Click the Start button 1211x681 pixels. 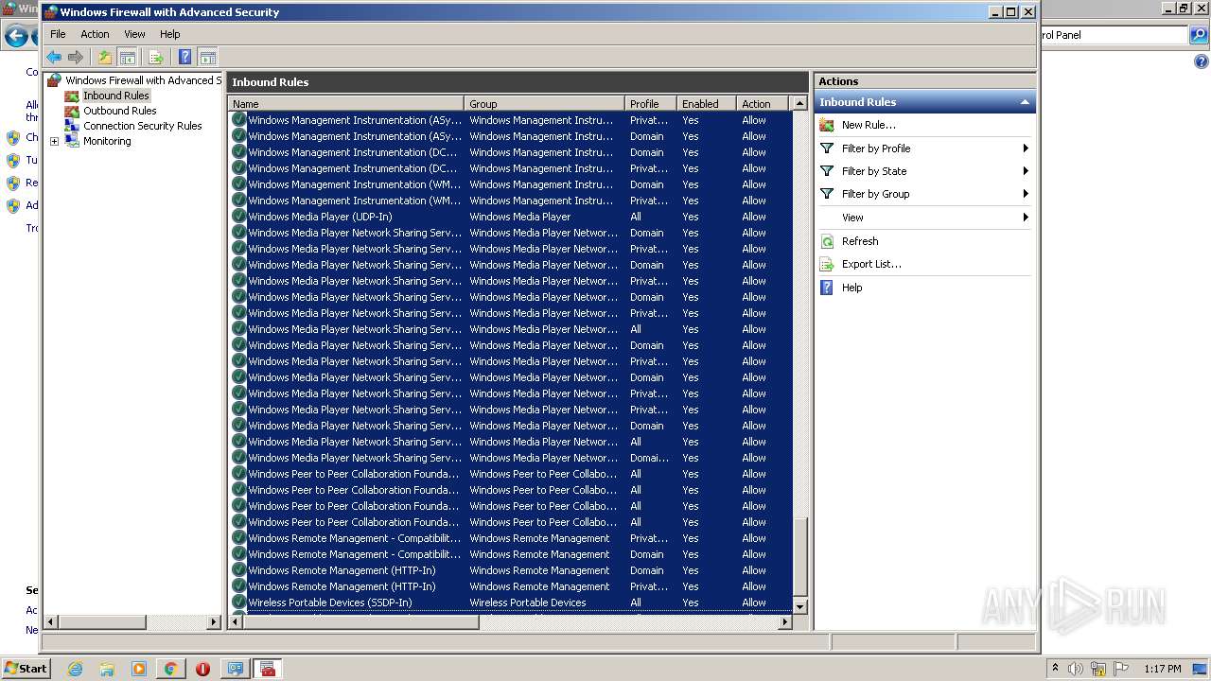pyautogui.click(x=26, y=668)
